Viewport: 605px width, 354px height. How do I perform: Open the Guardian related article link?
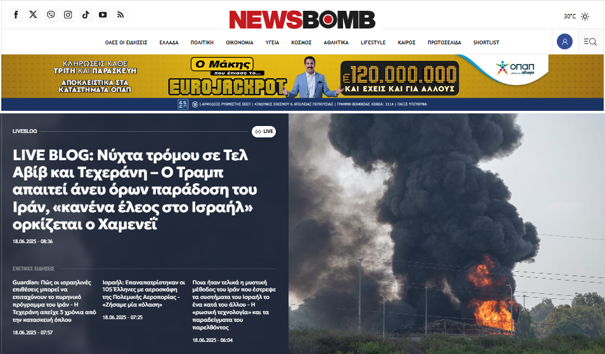coord(54,301)
